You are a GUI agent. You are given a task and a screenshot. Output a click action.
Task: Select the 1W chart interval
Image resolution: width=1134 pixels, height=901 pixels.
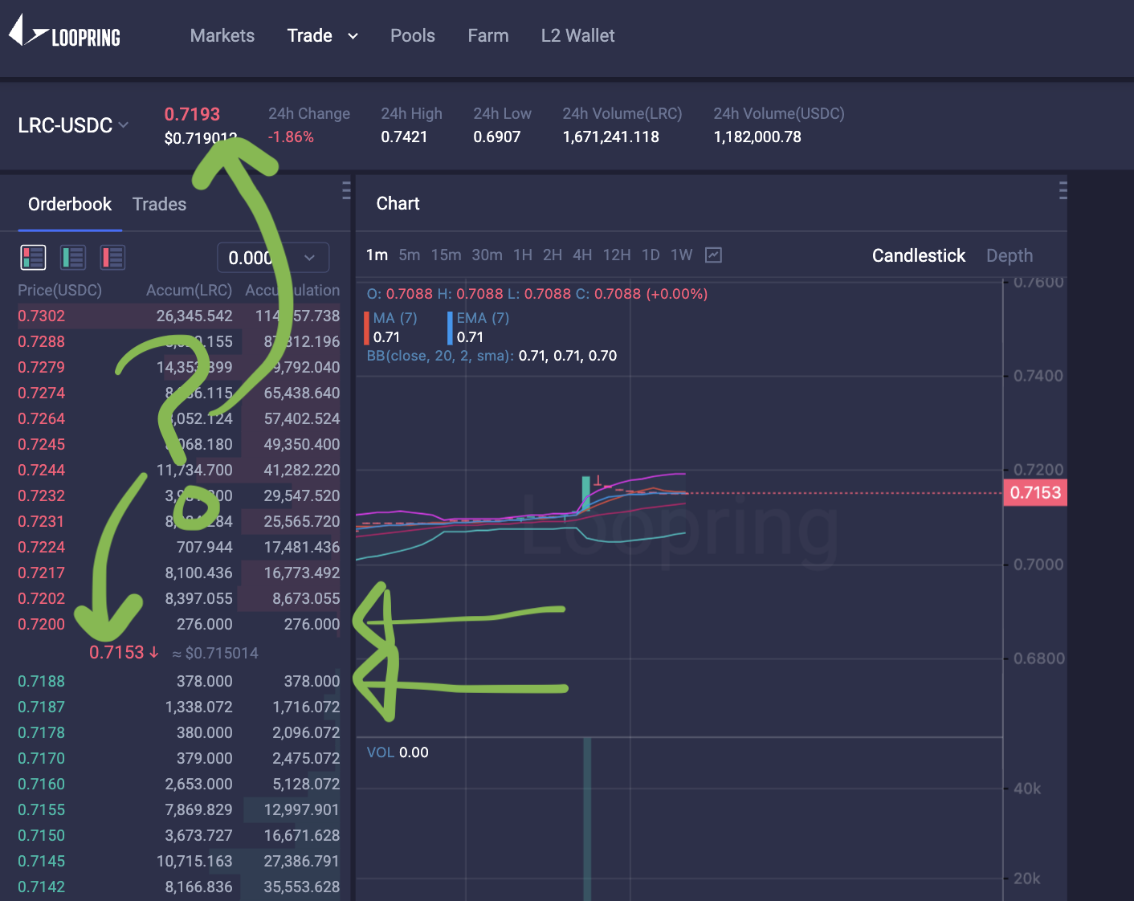pos(681,255)
